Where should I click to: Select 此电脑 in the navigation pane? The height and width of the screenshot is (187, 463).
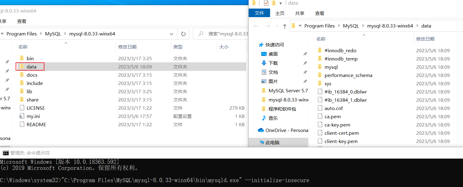(272, 142)
